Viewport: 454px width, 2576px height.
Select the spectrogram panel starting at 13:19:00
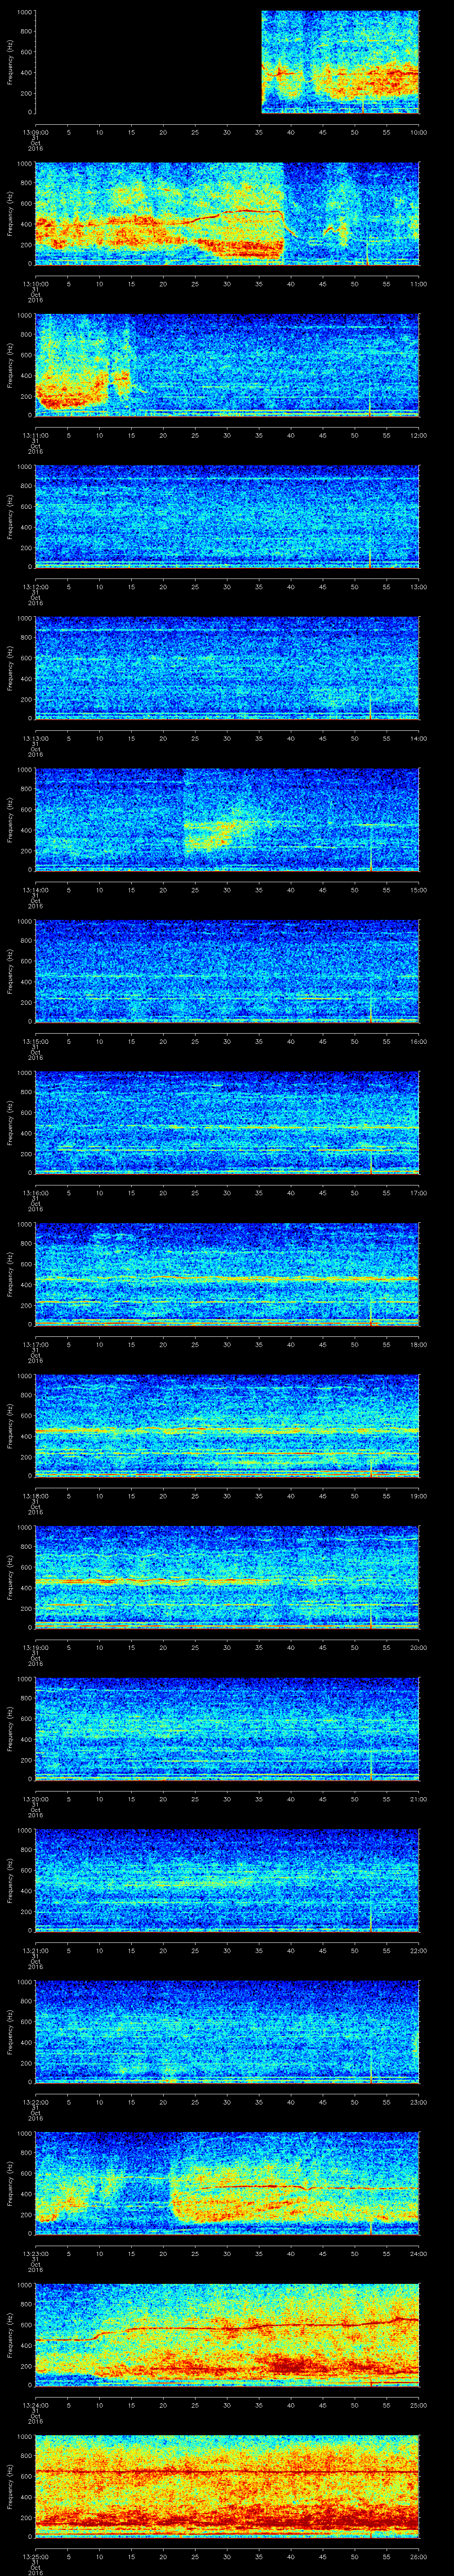pyautogui.click(x=227, y=1577)
